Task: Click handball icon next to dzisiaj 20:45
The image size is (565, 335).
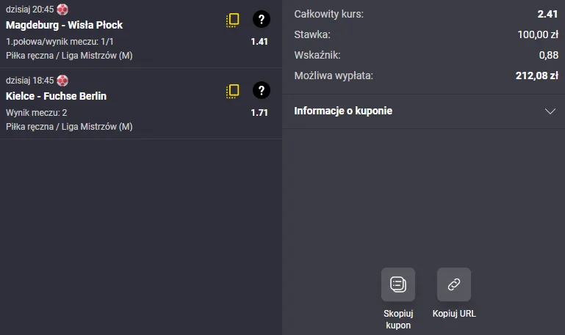Action: click(x=62, y=10)
